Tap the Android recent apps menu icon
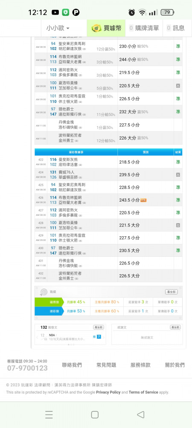The height and width of the screenshot is (428, 192). tap(49, 415)
